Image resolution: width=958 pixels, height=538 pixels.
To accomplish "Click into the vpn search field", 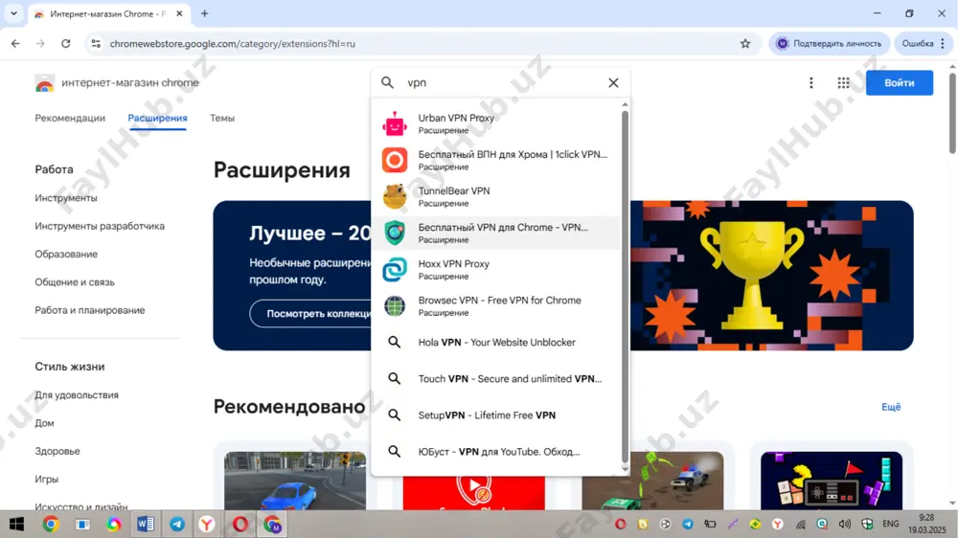I will [501, 82].
